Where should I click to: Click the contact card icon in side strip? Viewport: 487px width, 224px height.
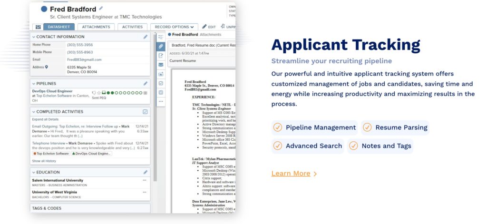[x=161, y=74]
